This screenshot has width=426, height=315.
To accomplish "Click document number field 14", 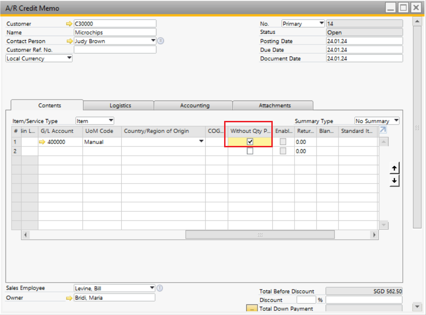I will point(364,24).
